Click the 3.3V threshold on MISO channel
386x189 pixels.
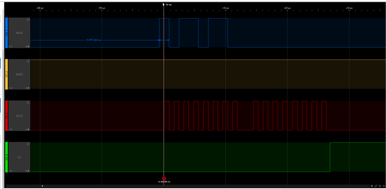10,88
